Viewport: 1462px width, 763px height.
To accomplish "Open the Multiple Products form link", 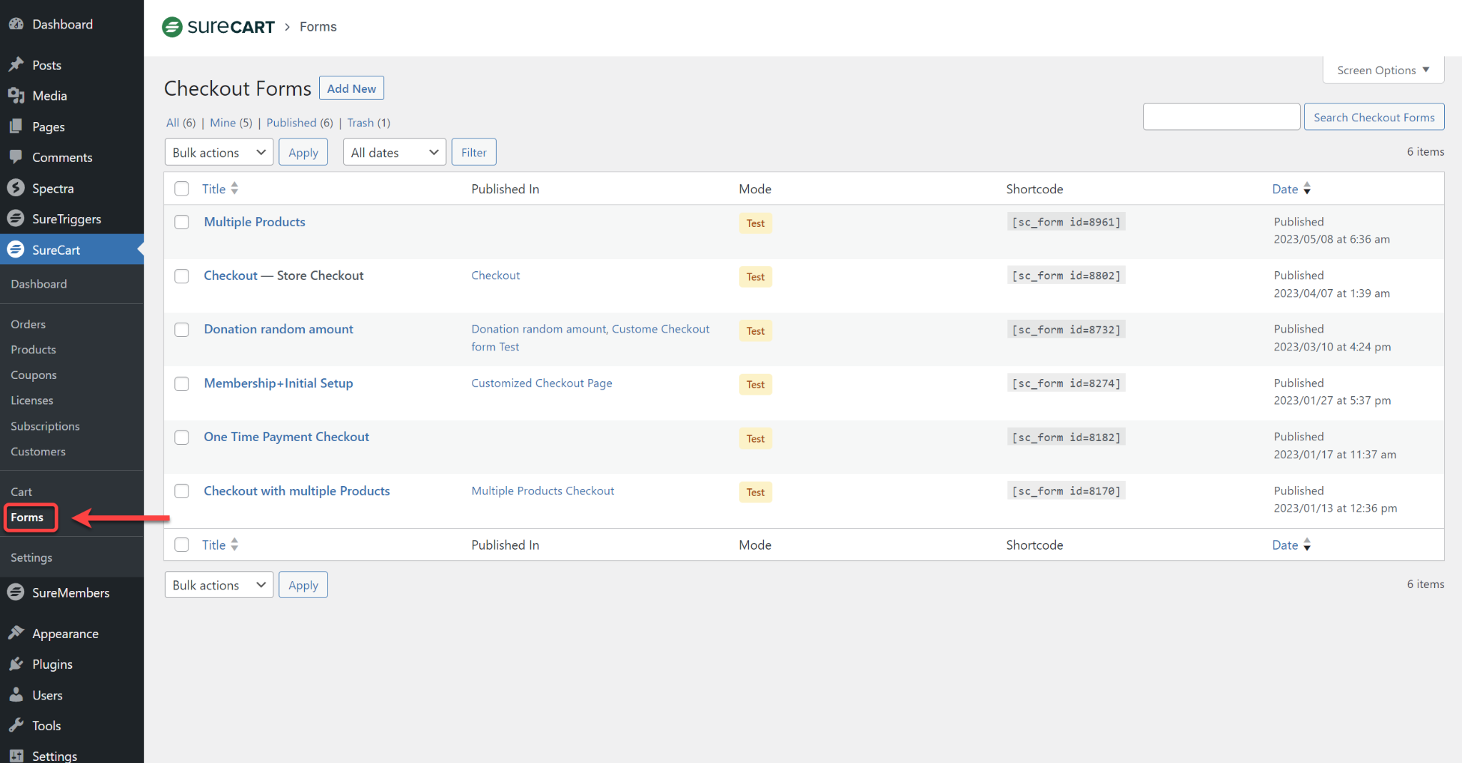I will (x=254, y=222).
